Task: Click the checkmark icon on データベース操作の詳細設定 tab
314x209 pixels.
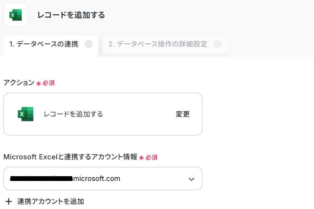Action: [x=218, y=44]
